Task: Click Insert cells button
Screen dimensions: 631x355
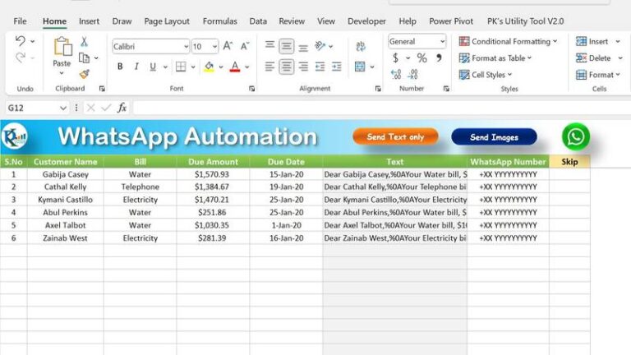Action: [x=592, y=41]
